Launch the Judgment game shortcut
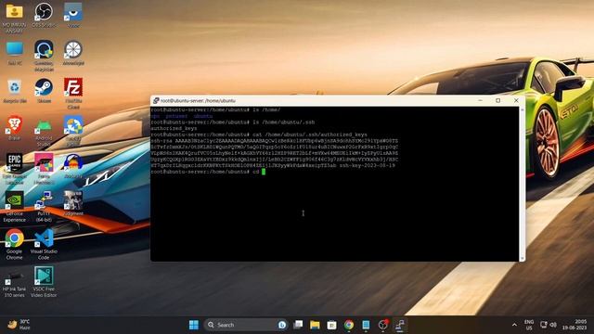 tap(73, 204)
